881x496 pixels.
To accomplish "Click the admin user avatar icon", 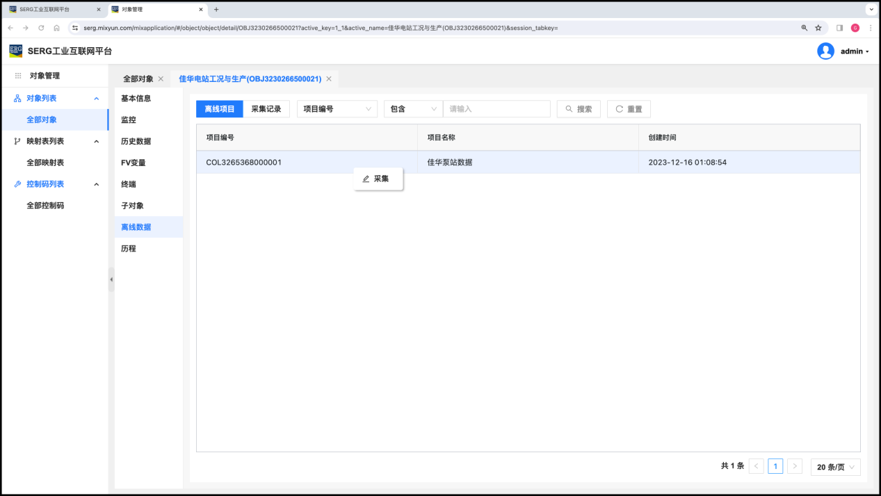I will [x=825, y=51].
